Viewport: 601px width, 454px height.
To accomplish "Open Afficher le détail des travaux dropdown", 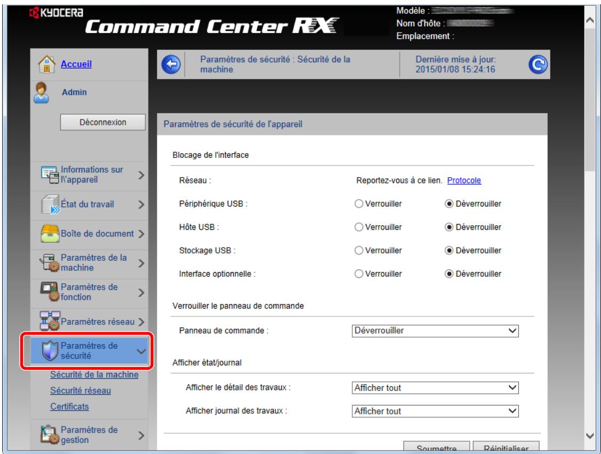I will tap(435, 388).
